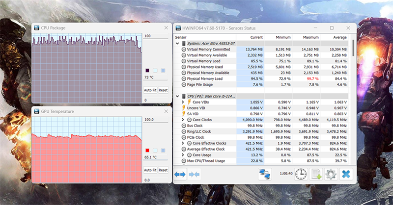Click the PCIe Clock sensor icon
Screen dimensions: 393x205
click(x=184, y=137)
